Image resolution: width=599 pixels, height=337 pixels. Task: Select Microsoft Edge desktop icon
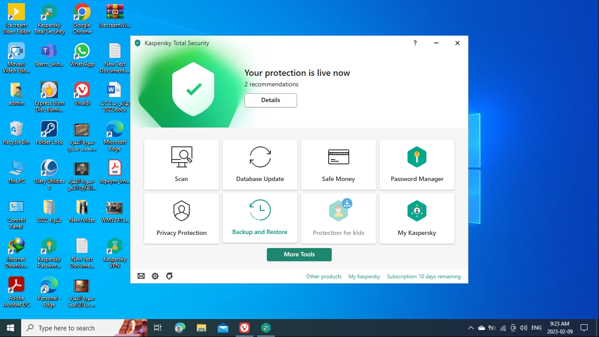click(x=115, y=136)
